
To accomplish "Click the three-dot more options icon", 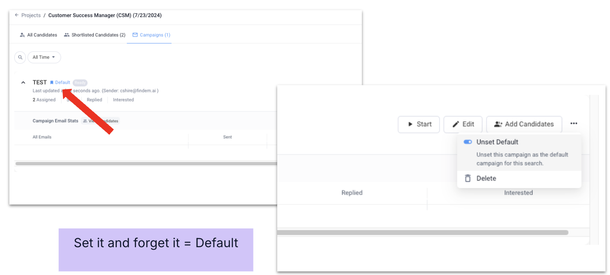I will [x=573, y=124].
